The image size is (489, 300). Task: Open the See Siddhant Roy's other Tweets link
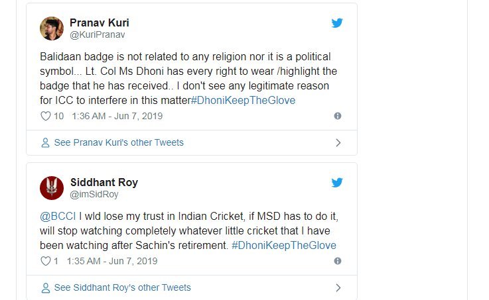coord(122,287)
